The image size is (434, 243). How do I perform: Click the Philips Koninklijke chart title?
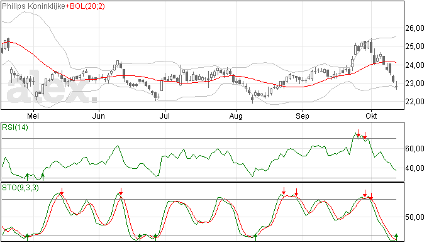point(34,6)
